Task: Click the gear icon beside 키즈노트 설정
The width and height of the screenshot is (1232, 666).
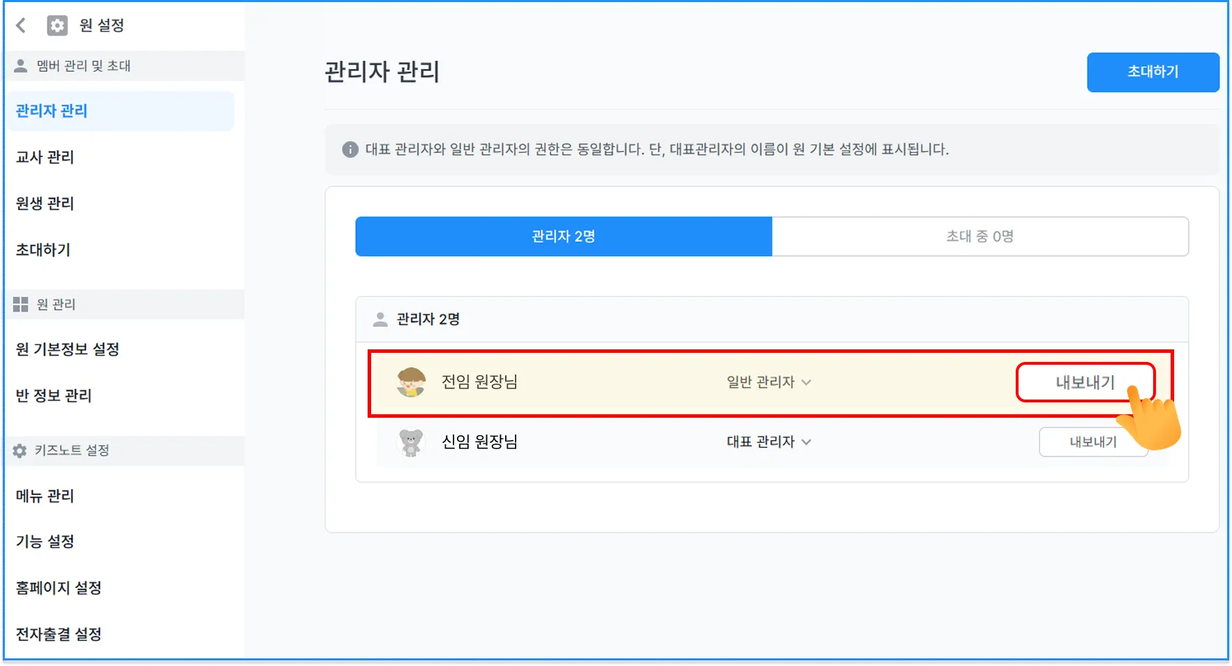Action: 20,451
